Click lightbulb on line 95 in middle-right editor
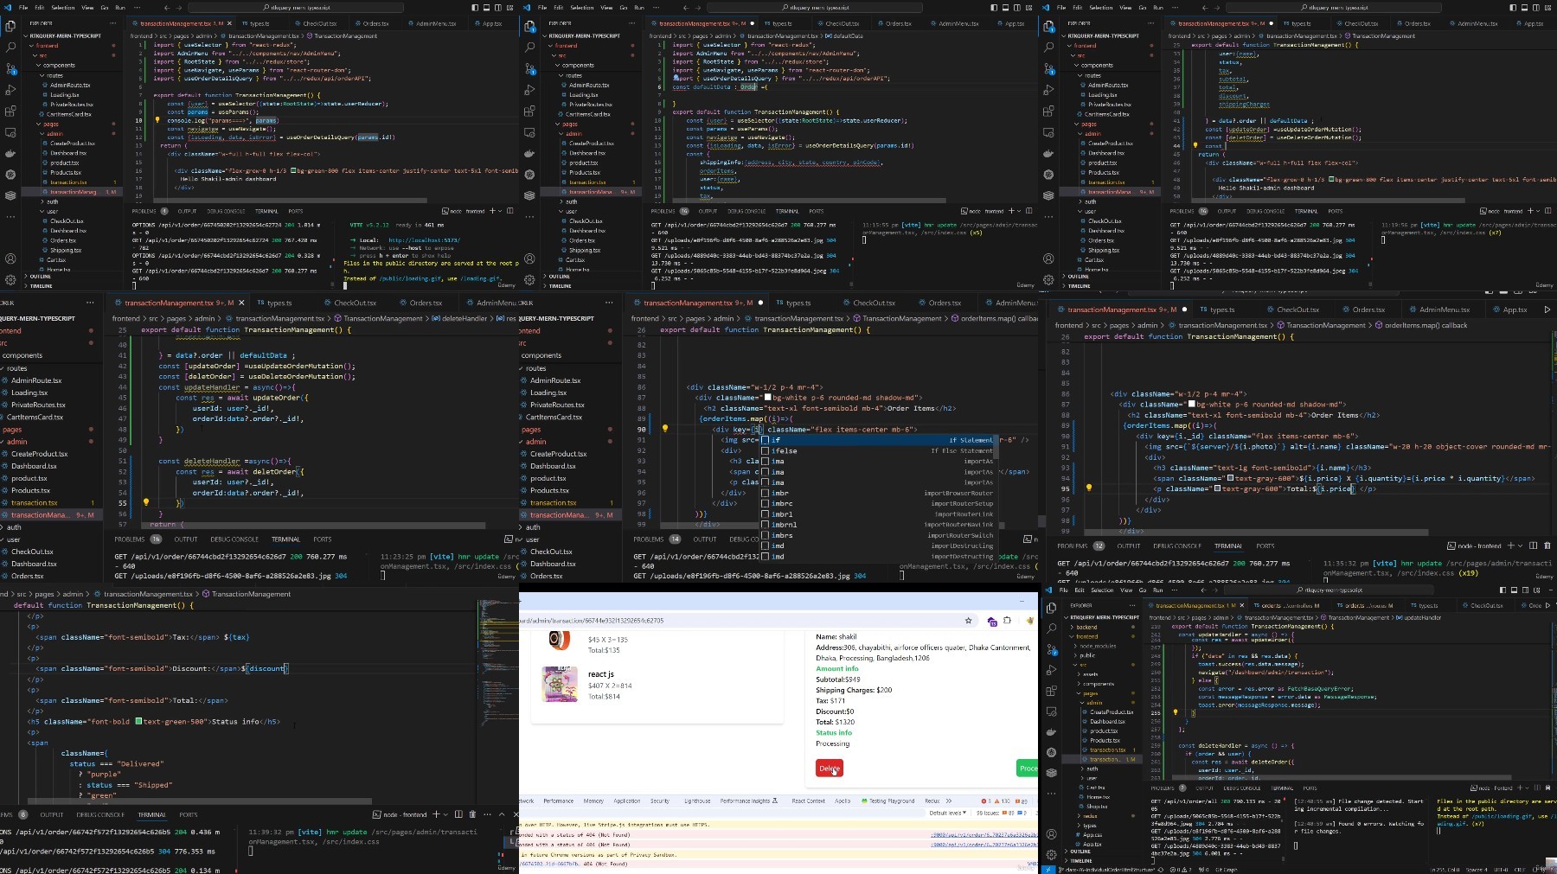The height and width of the screenshot is (874, 1557). [x=1088, y=488]
